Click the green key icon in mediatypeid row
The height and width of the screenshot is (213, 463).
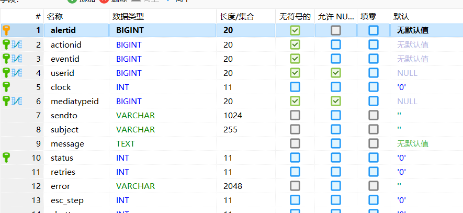(x=6, y=102)
